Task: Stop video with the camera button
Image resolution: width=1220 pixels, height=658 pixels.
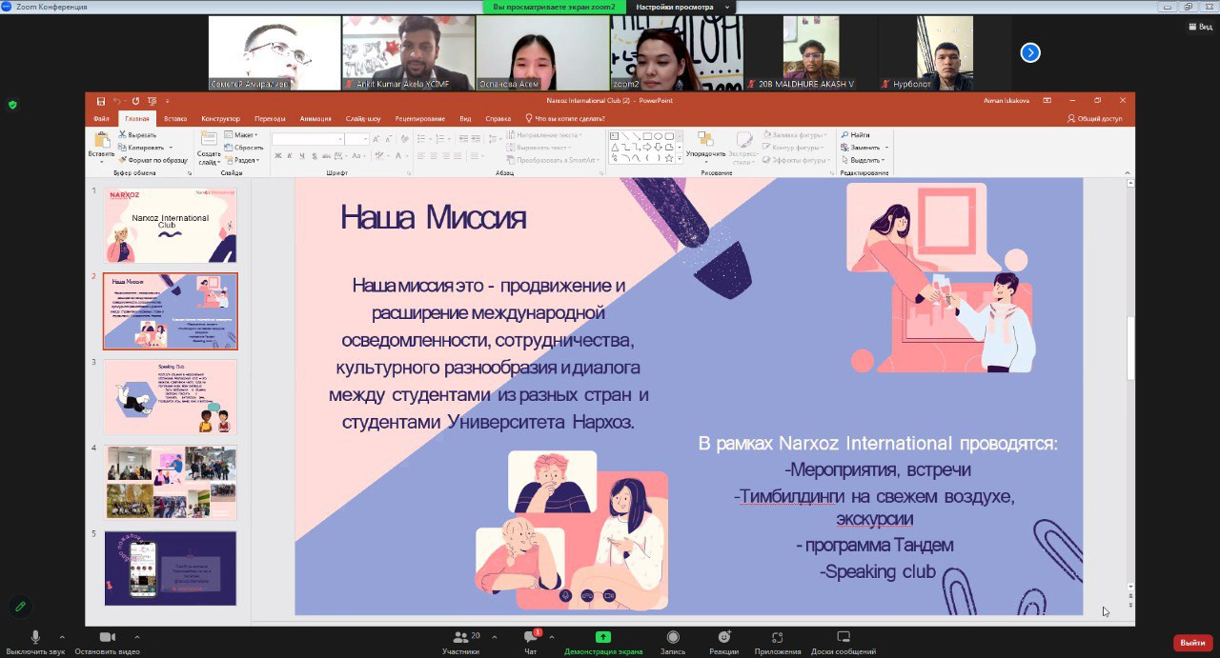Action: (107, 637)
